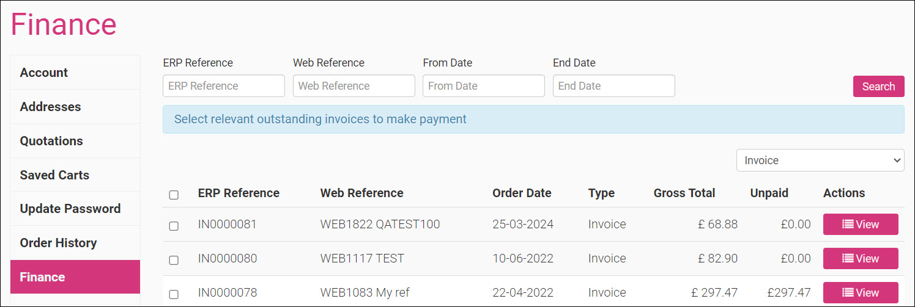915x307 pixels.
Task: Navigate to Quotations in sidebar
Action: pyautogui.click(x=75, y=141)
